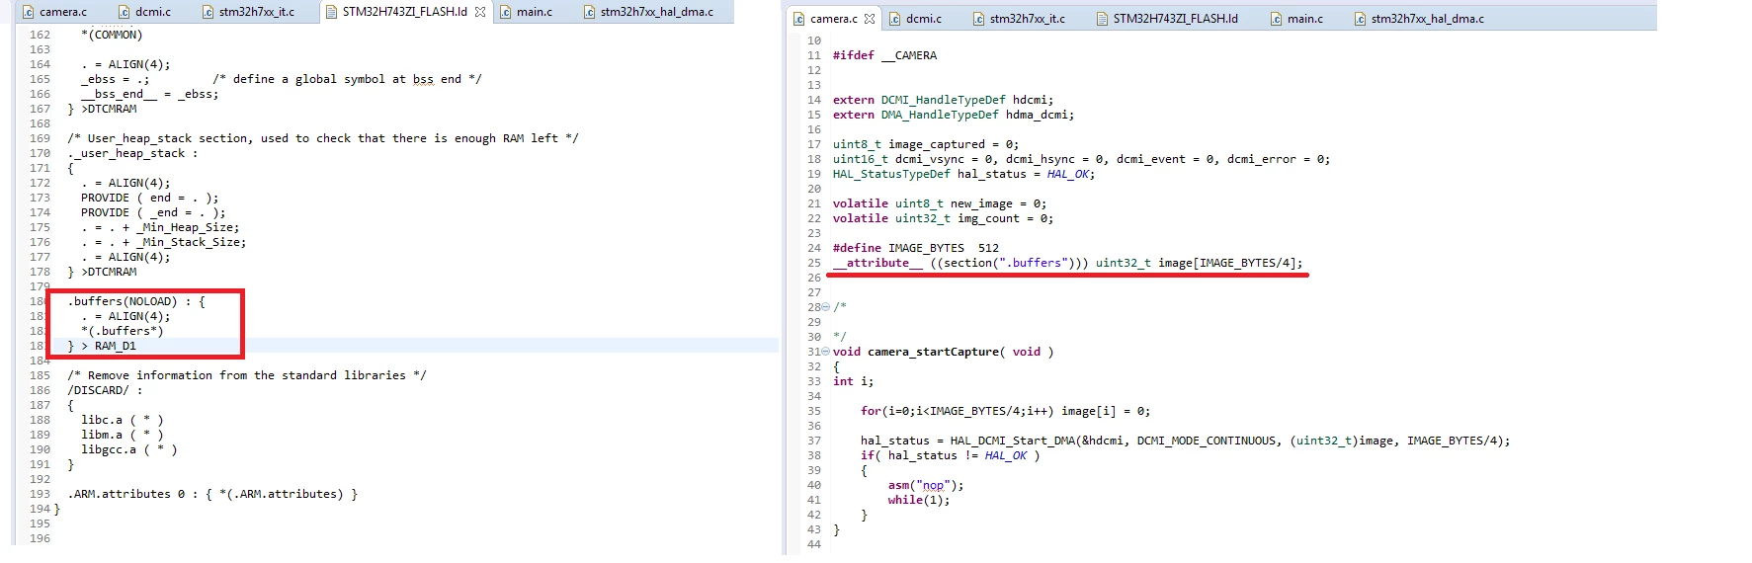Click the file icon of main.c tab in left editor

[x=505, y=12]
